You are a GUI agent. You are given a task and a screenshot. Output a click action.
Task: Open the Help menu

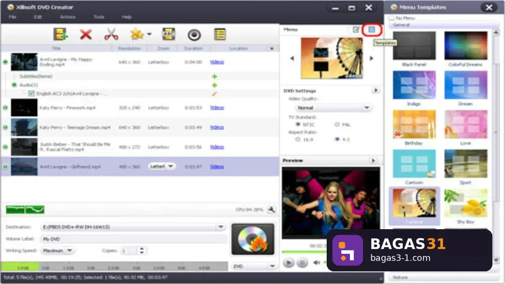click(x=127, y=17)
